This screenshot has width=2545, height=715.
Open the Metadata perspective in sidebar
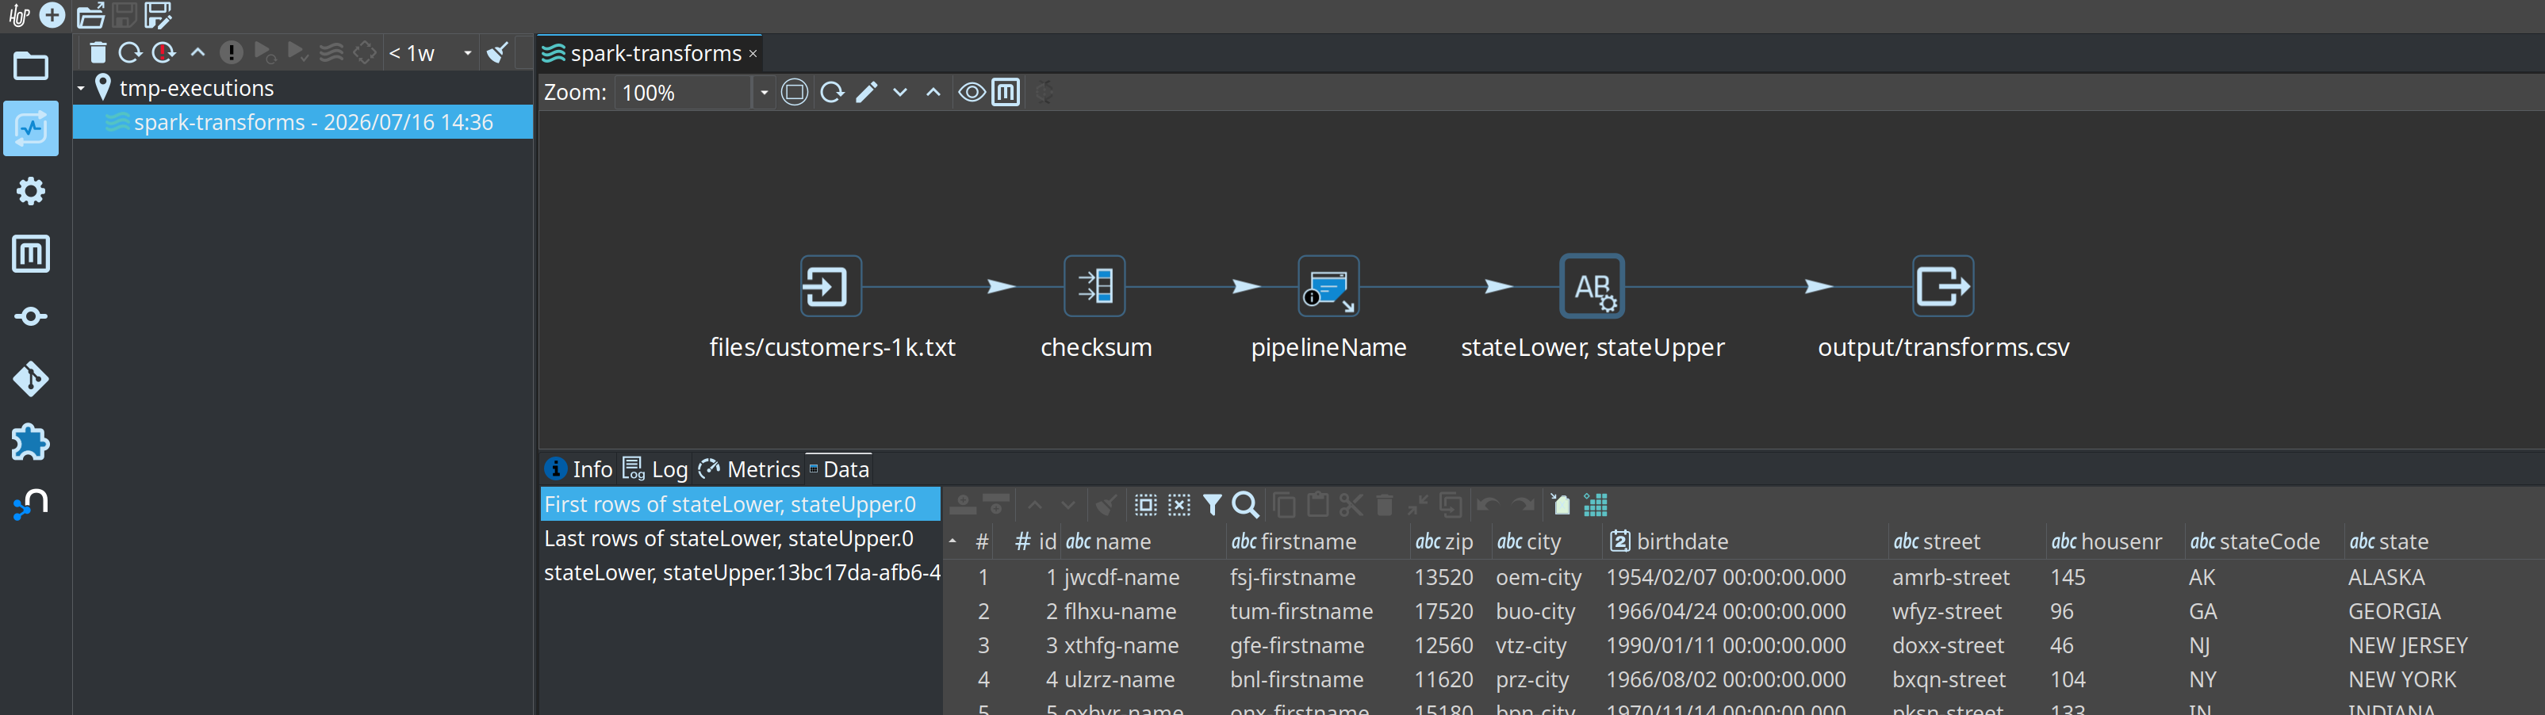pyautogui.click(x=31, y=254)
